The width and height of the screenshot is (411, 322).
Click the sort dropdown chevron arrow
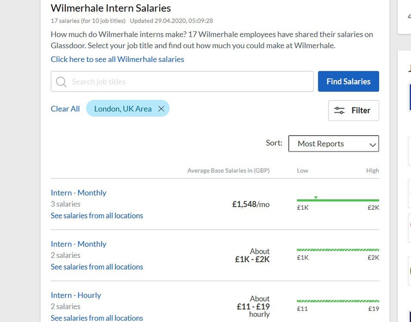[x=372, y=145]
